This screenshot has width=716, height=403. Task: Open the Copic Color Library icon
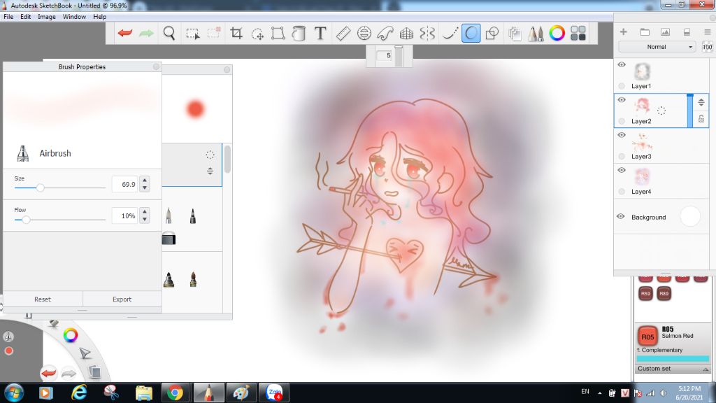578,33
